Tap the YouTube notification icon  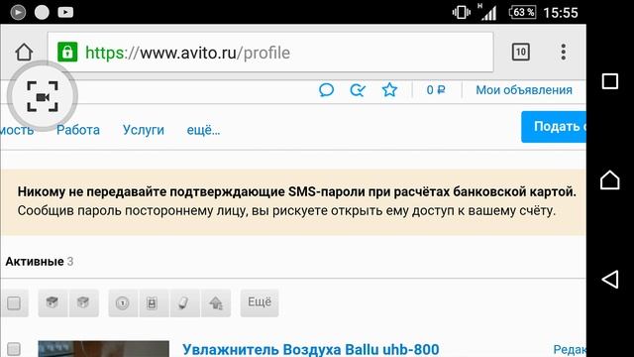(x=65, y=12)
